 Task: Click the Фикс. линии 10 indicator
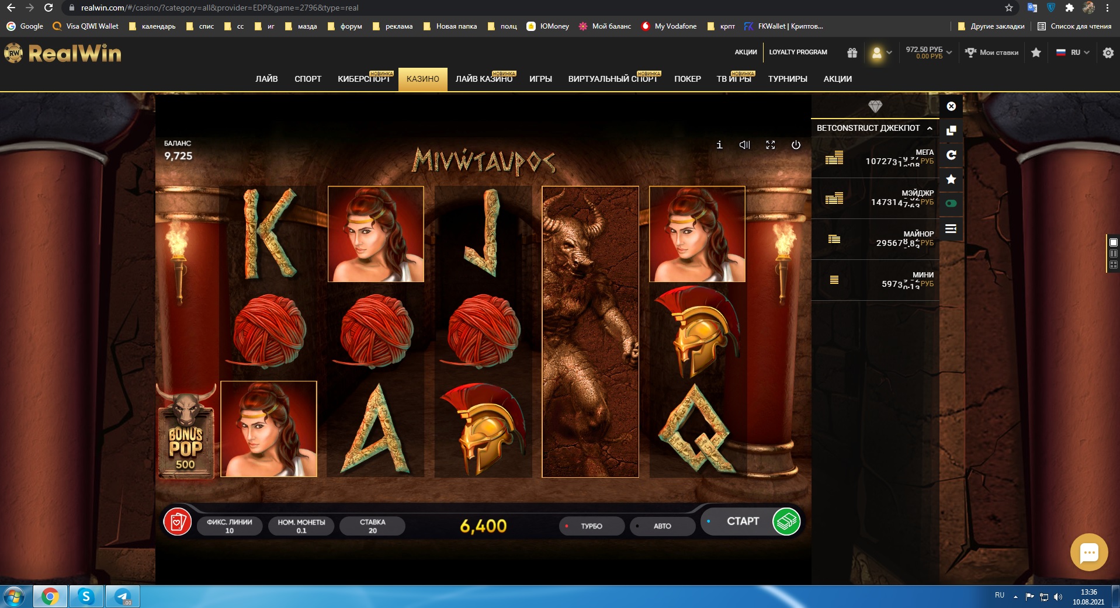coord(230,526)
